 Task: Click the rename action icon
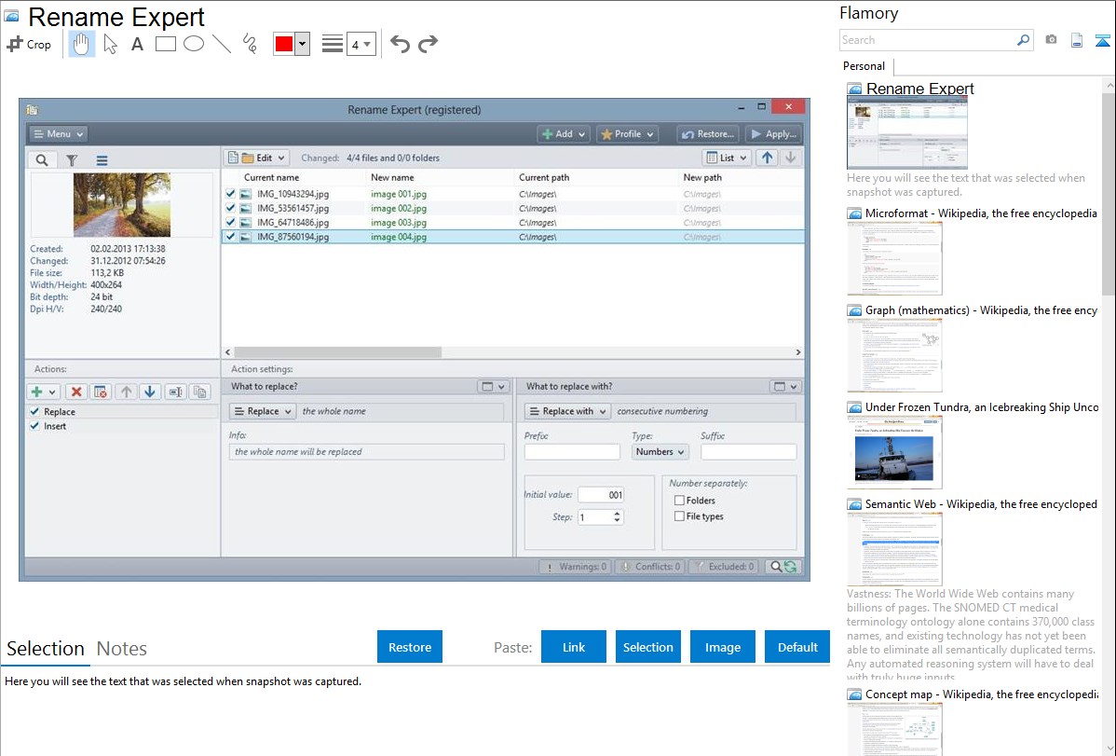pos(175,392)
